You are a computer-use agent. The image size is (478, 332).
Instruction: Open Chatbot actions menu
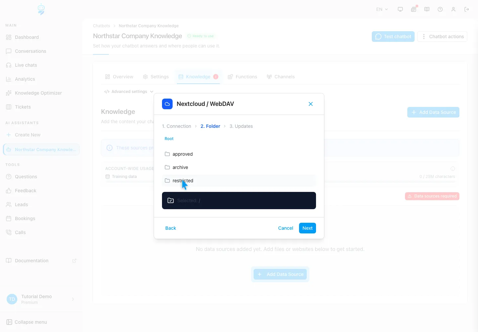click(x=442, y=37)
